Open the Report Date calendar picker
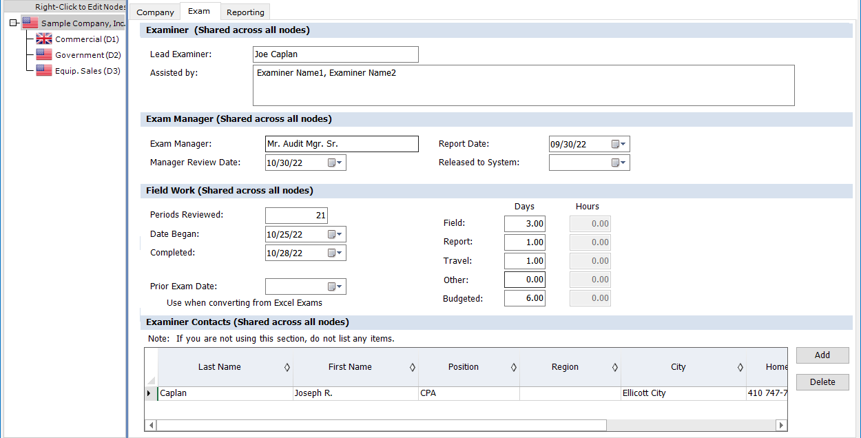The height and width of the screenshot is (438, 861). (x=619, y=145)
